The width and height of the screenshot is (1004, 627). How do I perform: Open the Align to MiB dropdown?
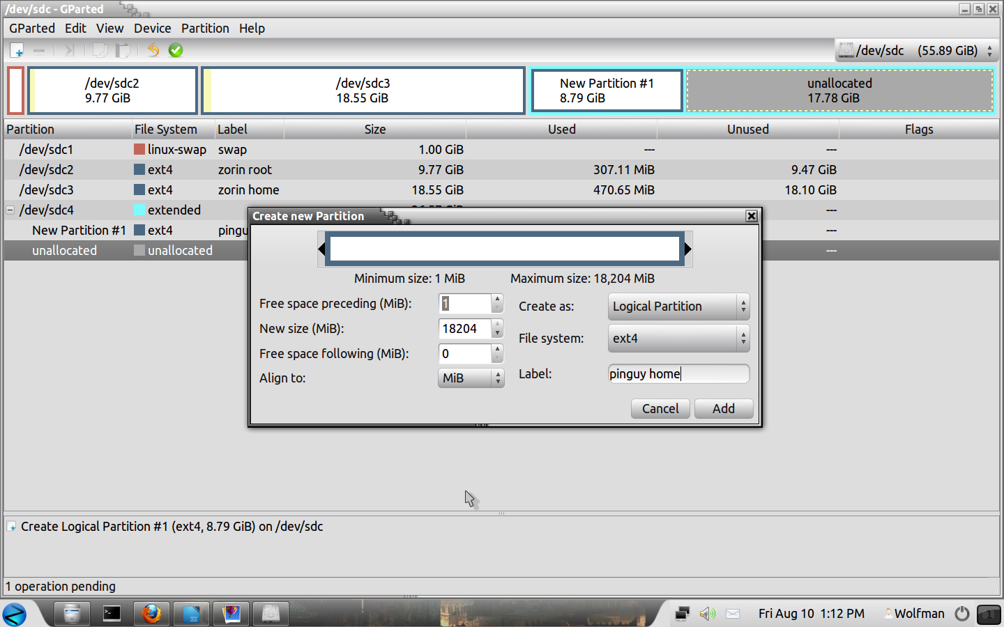(471, 378)
